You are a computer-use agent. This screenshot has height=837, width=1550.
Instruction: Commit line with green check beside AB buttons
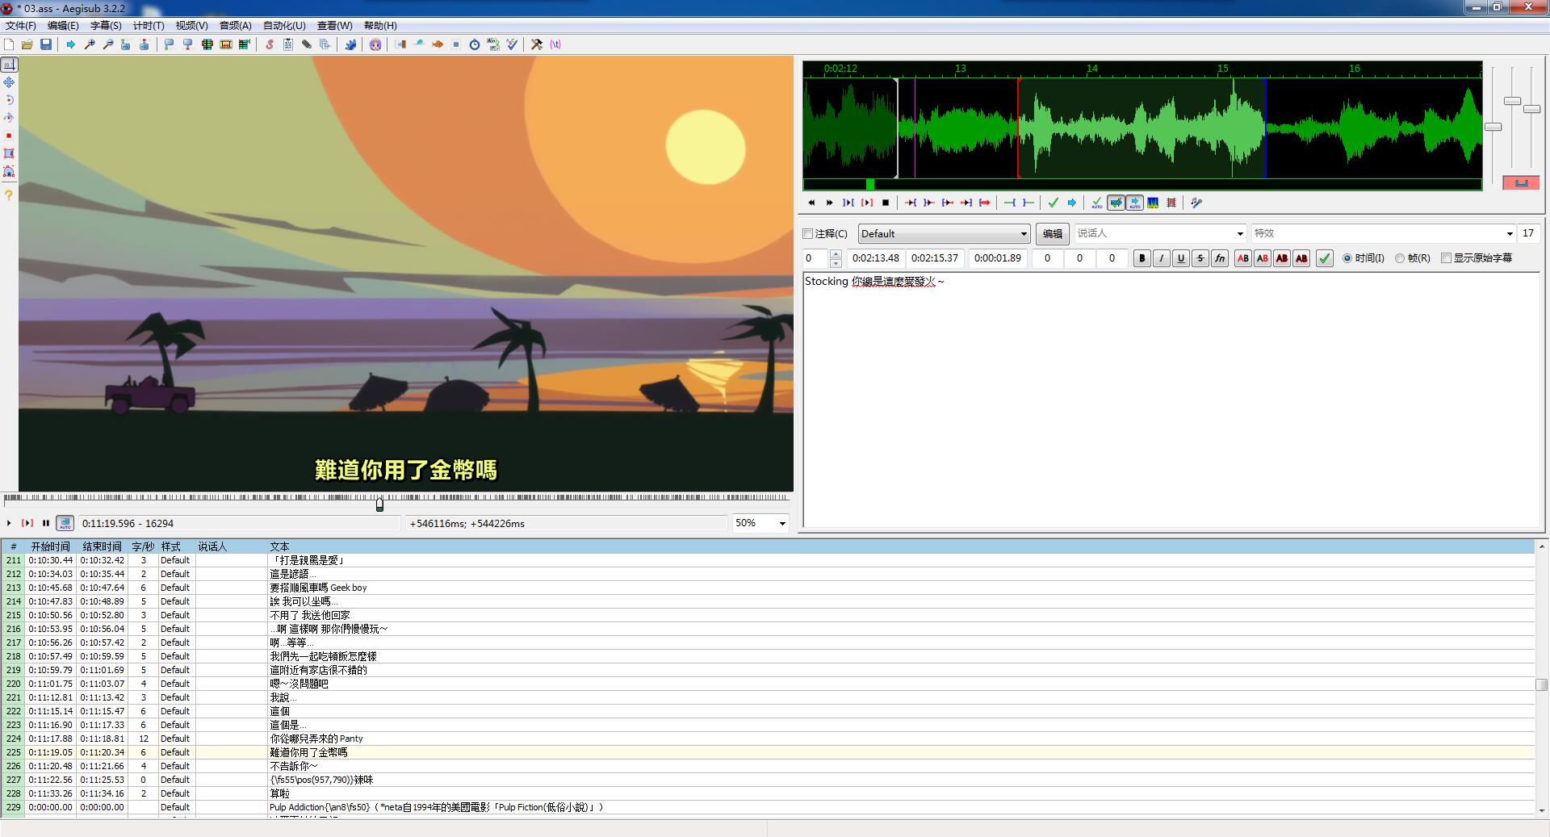click(1325, 258)
